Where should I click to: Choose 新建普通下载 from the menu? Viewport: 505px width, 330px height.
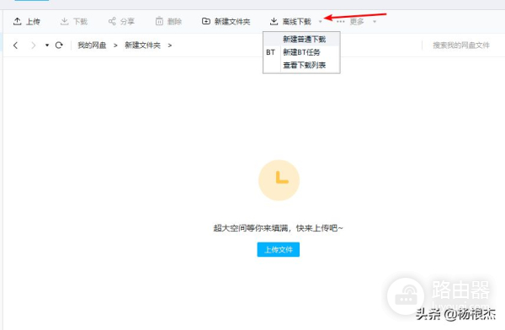pyautogui.click(x=301, y=40)
